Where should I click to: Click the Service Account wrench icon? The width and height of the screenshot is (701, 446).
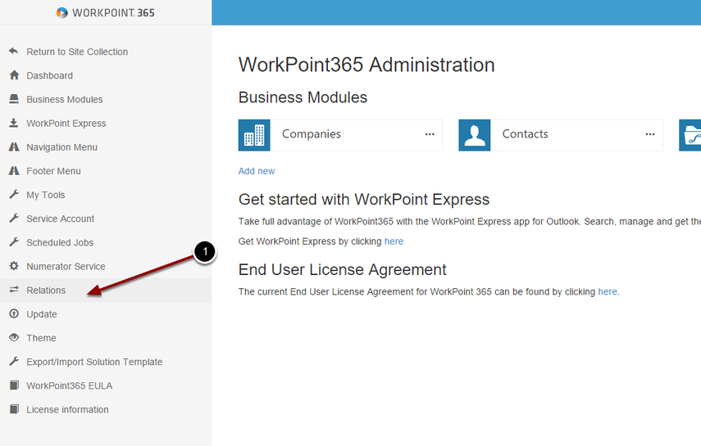(14, 218)
